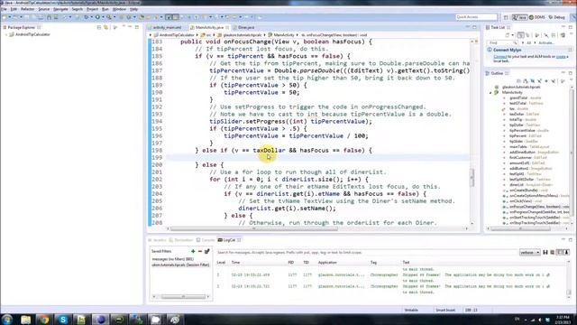The width and height of the screenshot is (577, 325).
Task: Open Skype from the Windows taskbar
Action: point(63,319)
